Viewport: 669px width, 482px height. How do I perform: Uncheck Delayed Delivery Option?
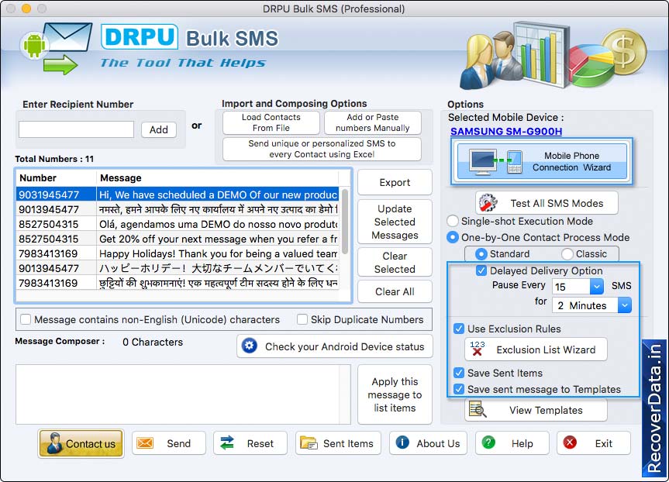(481, 270)
